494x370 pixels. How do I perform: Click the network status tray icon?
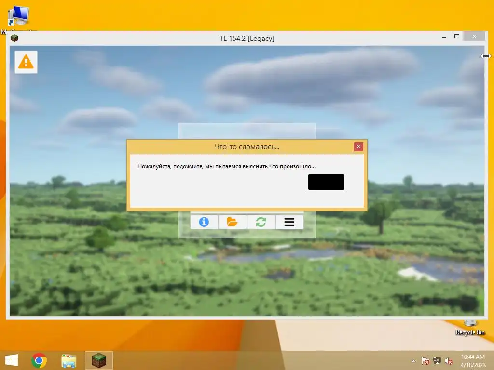coord(437,361)
